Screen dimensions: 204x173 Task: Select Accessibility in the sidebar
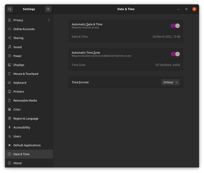tap(22, 127)
